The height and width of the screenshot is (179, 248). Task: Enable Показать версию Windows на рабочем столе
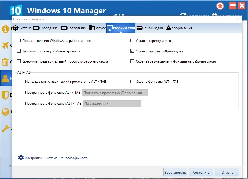[x=19, y=41]
